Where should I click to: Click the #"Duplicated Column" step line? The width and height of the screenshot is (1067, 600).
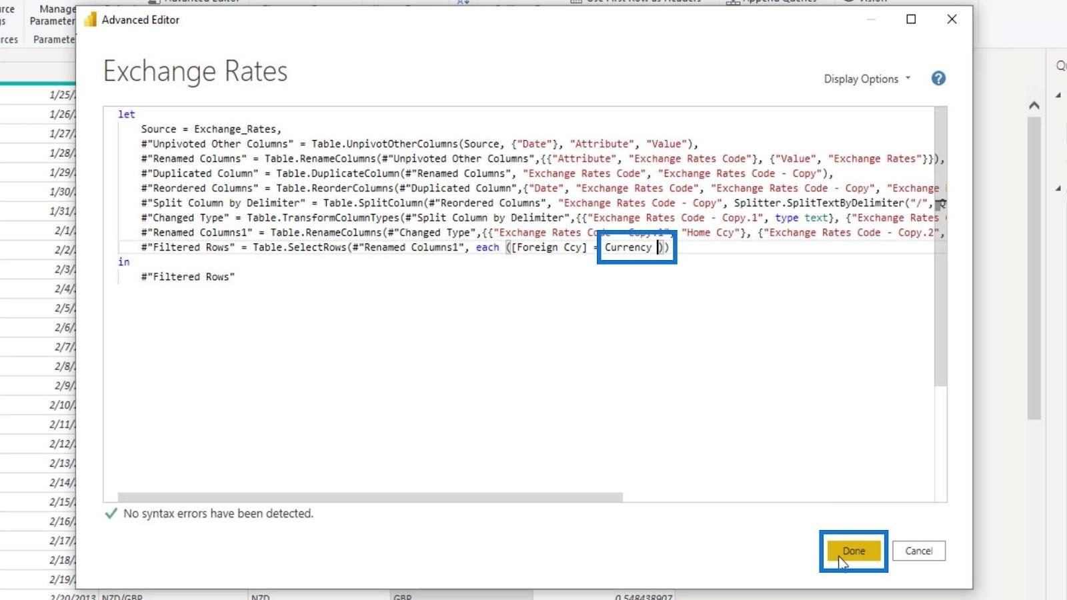coord(487,173)
